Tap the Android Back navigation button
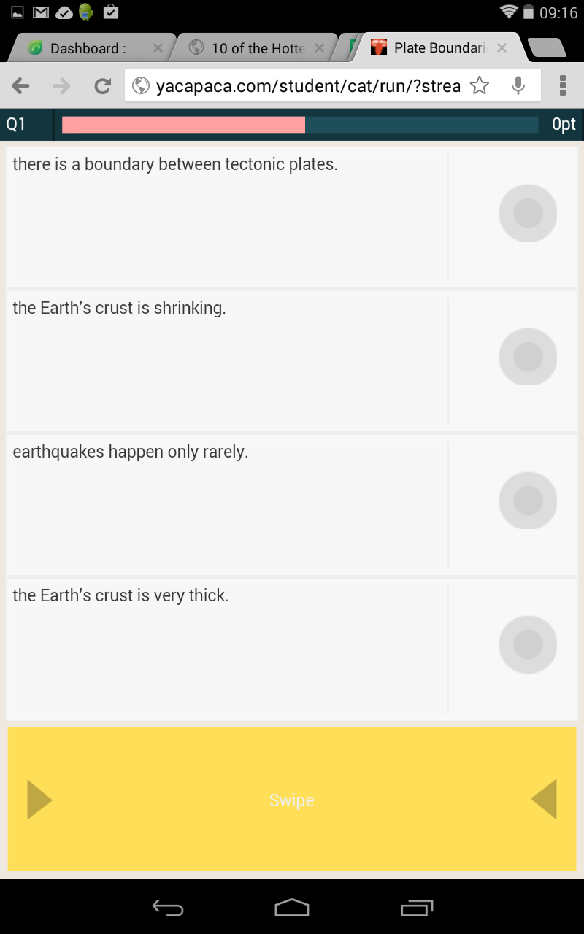This screenshot has width=584, height=934. coord(167,908)
